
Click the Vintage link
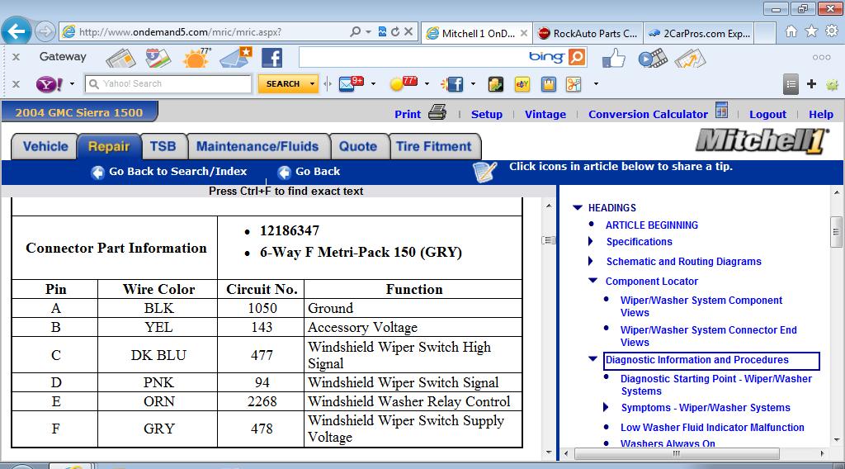point(545,114)
